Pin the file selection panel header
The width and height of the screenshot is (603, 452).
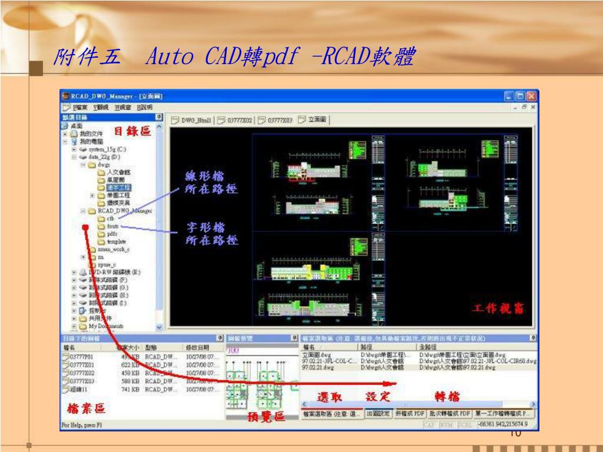coord(533,338)
